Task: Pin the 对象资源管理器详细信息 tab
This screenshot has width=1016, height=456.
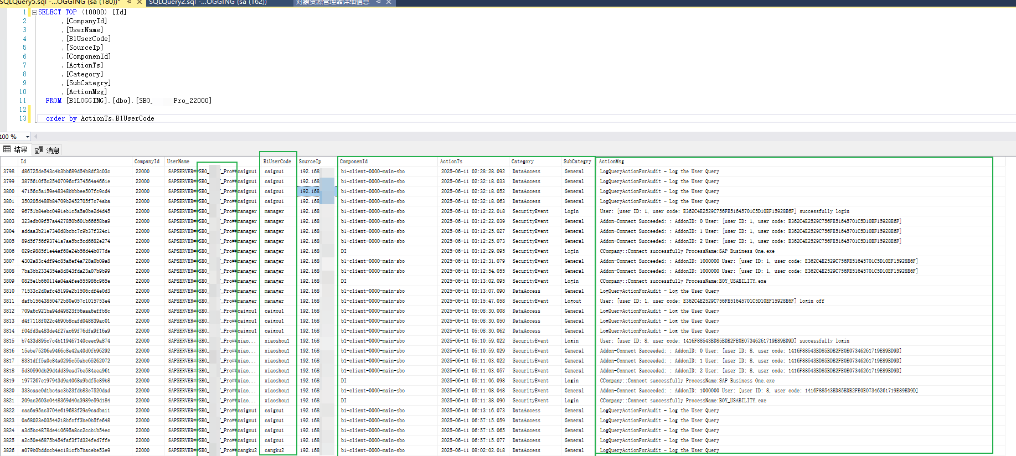Action: [378, 2]
